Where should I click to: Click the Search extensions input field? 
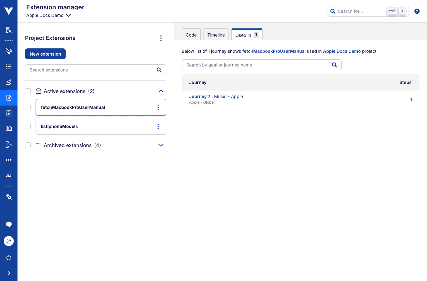91,70
